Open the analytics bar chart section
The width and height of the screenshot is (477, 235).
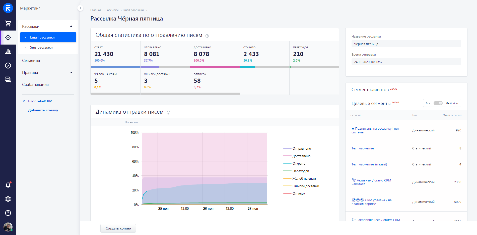pos(8,52)
